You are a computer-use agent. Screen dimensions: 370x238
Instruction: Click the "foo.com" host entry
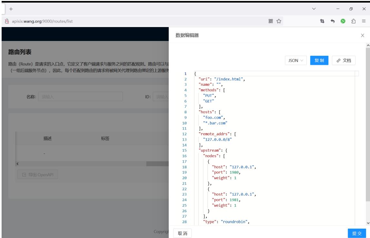pyautogui.click(x=213, y=117)
